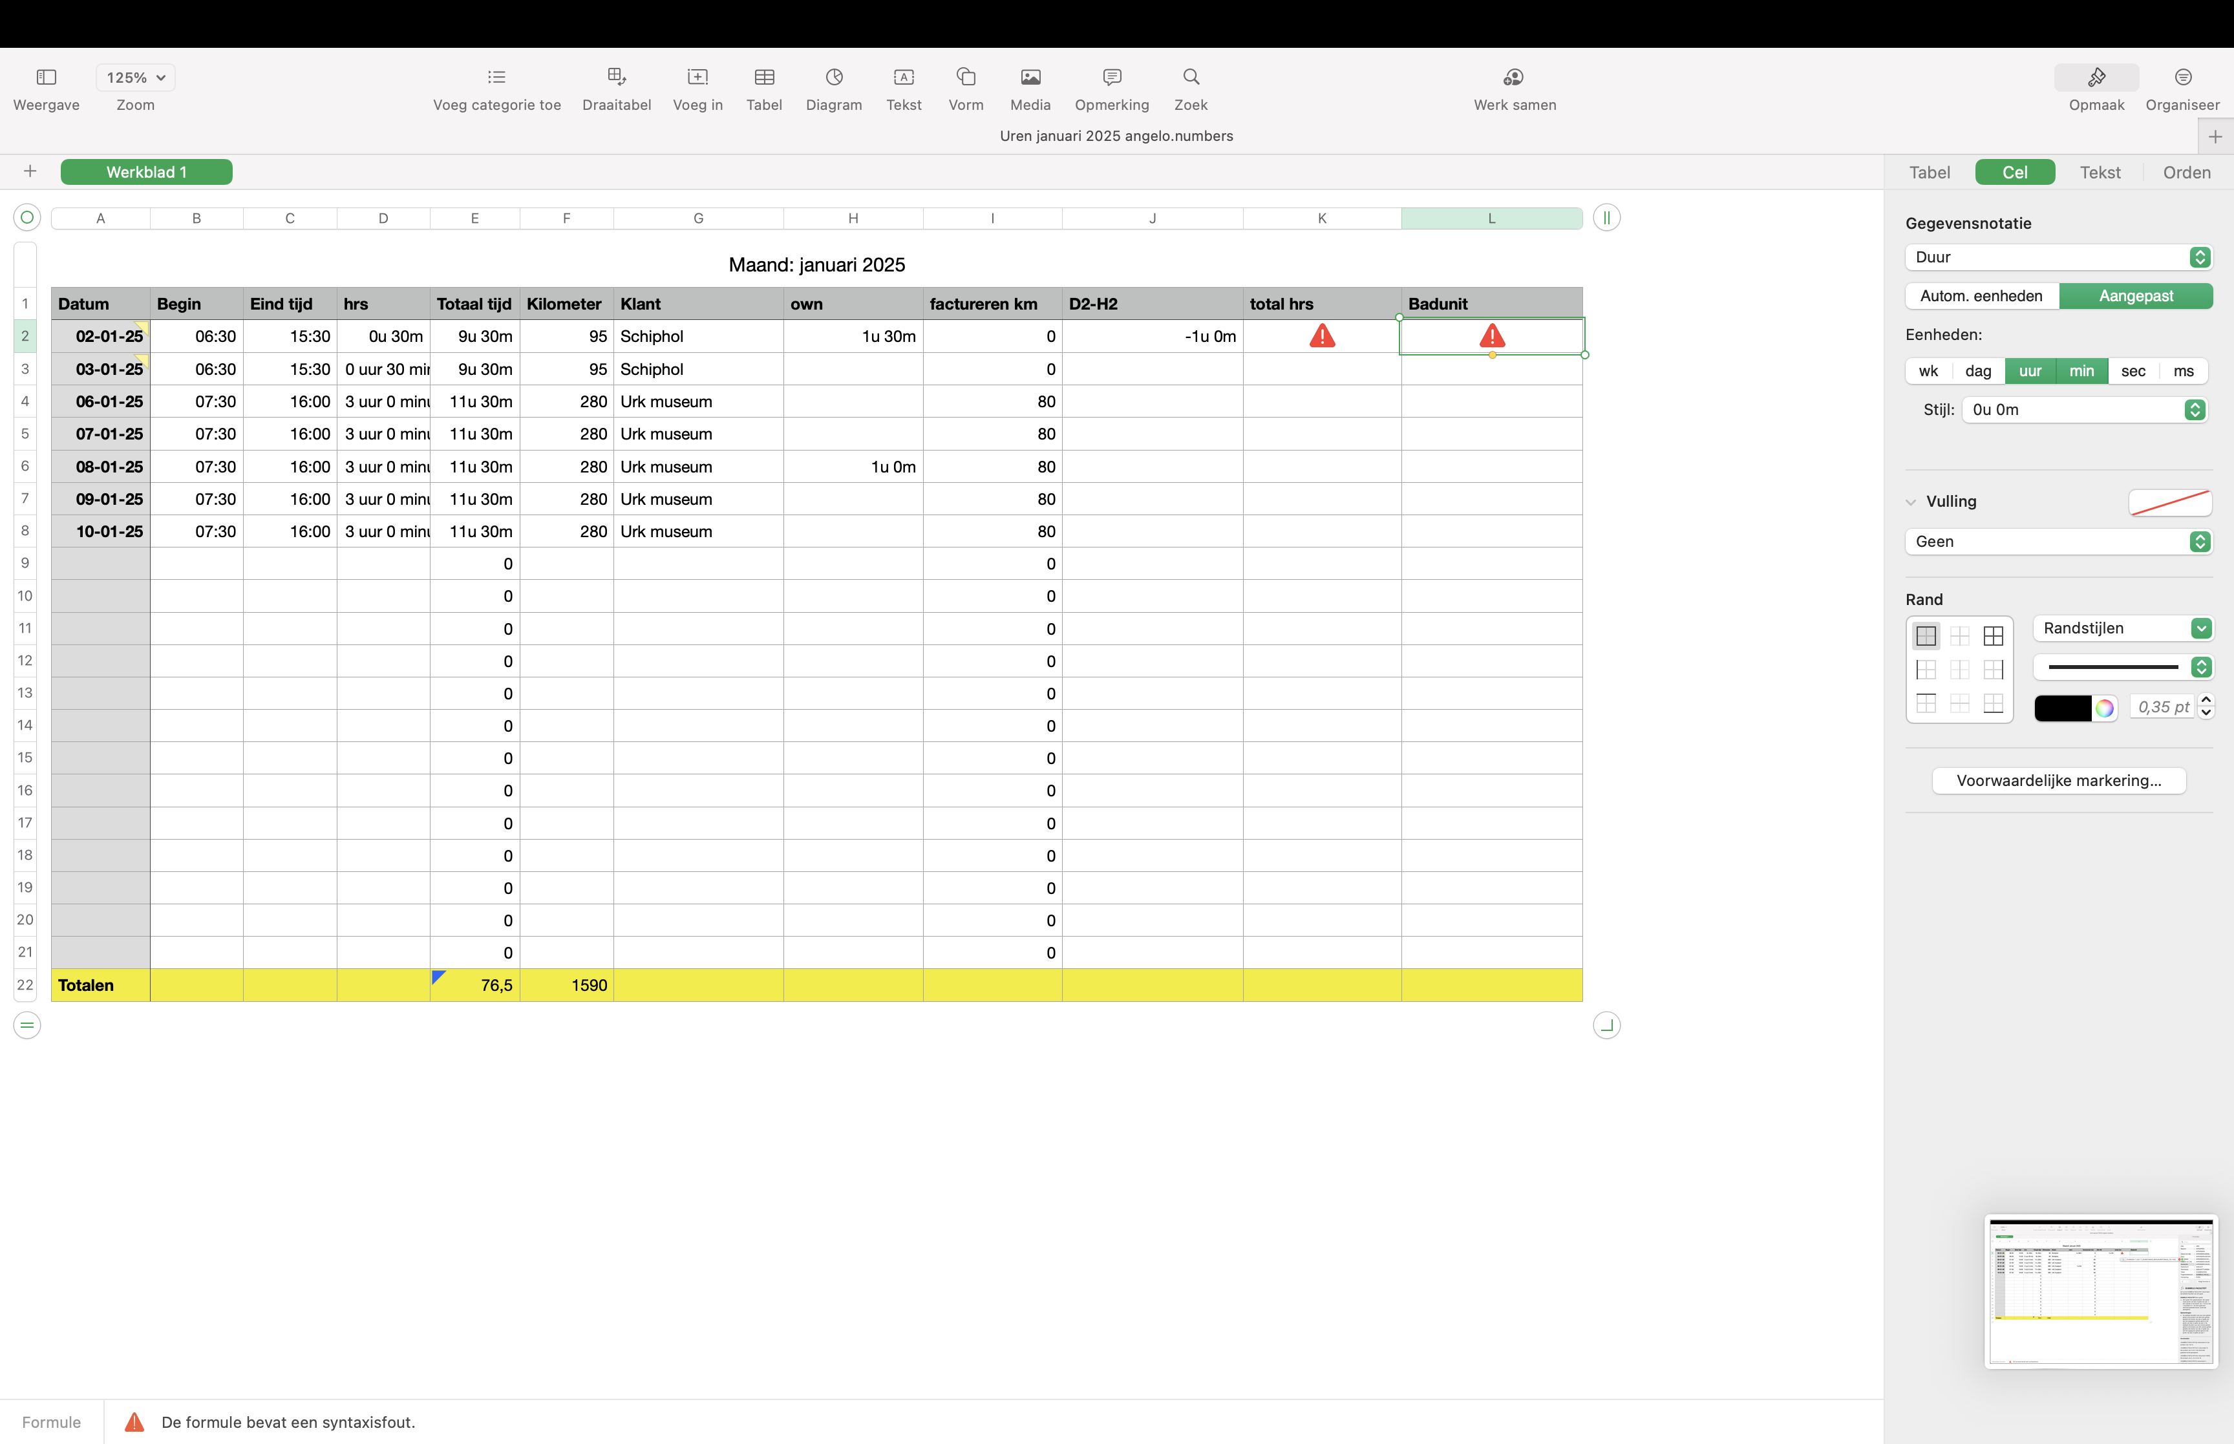Click Voorwaardelijke markering button

[2058, 781]
